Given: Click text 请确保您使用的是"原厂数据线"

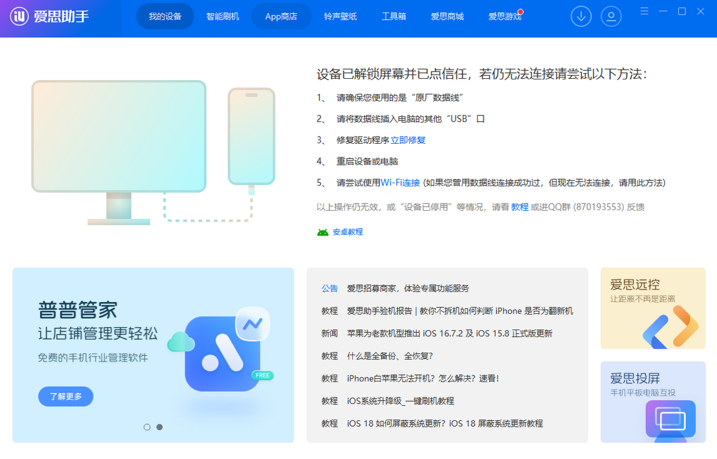Looking at the screenshot, I should (x=400, y=98).
